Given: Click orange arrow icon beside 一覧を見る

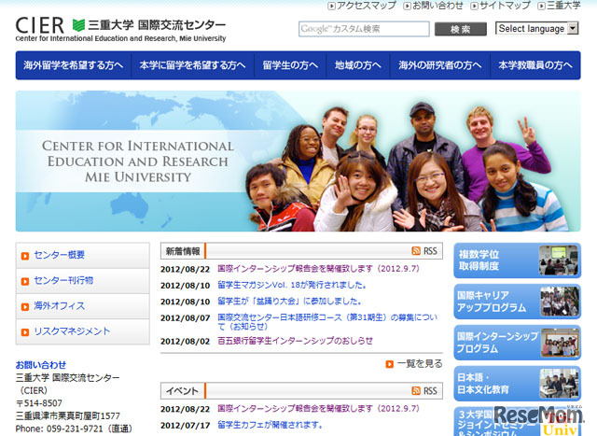Looking at the screenshot, I should (x=389, y=364).
